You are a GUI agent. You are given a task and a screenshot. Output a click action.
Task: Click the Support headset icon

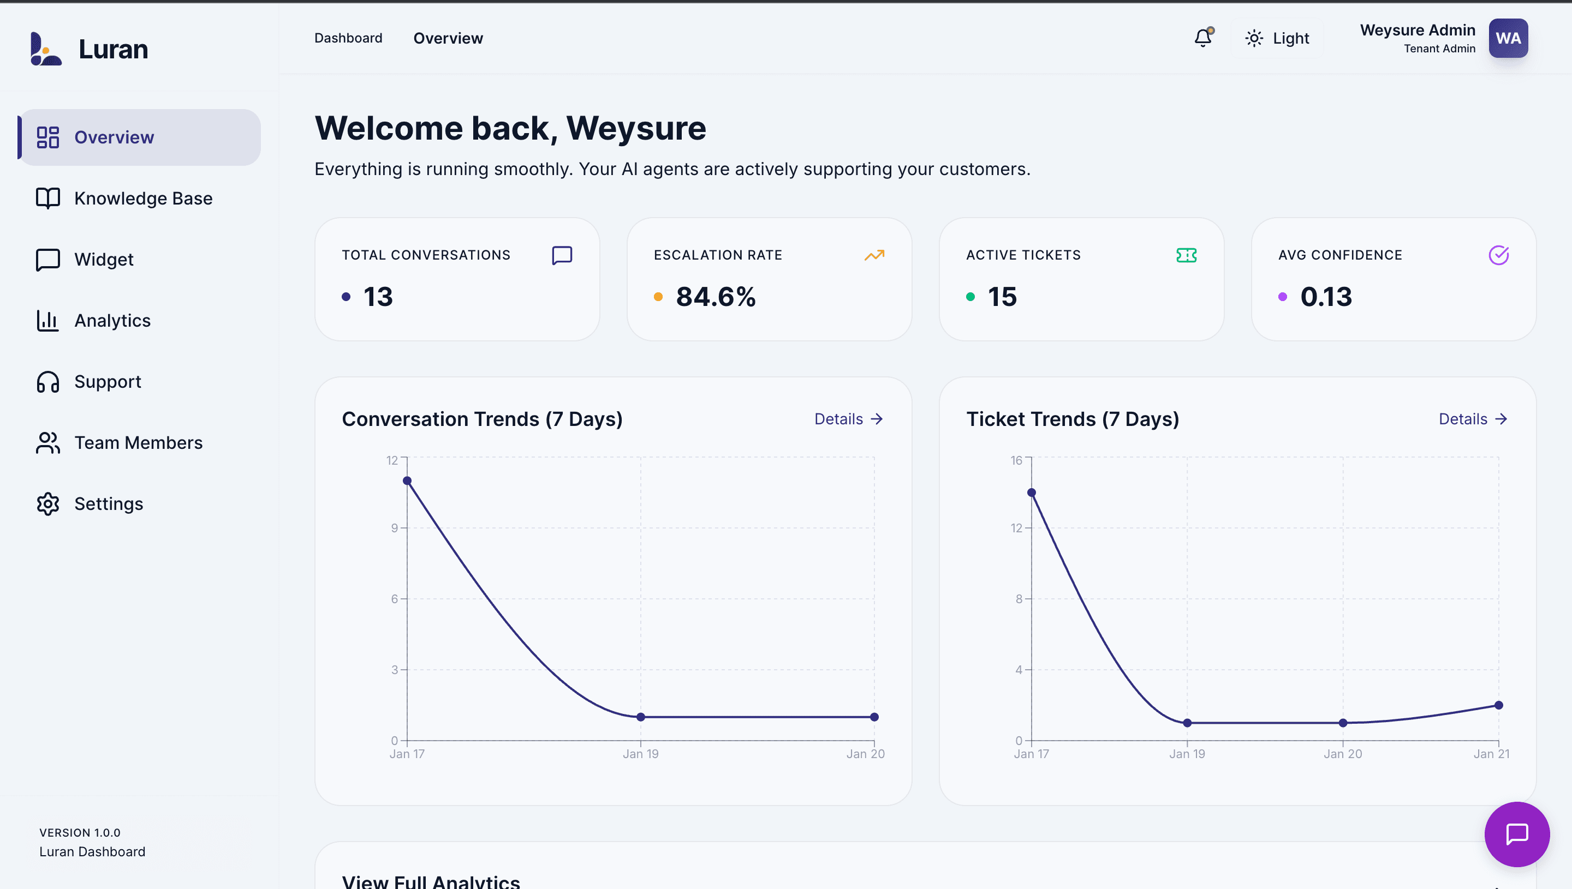pyautogui.click(x=47, y=381)
